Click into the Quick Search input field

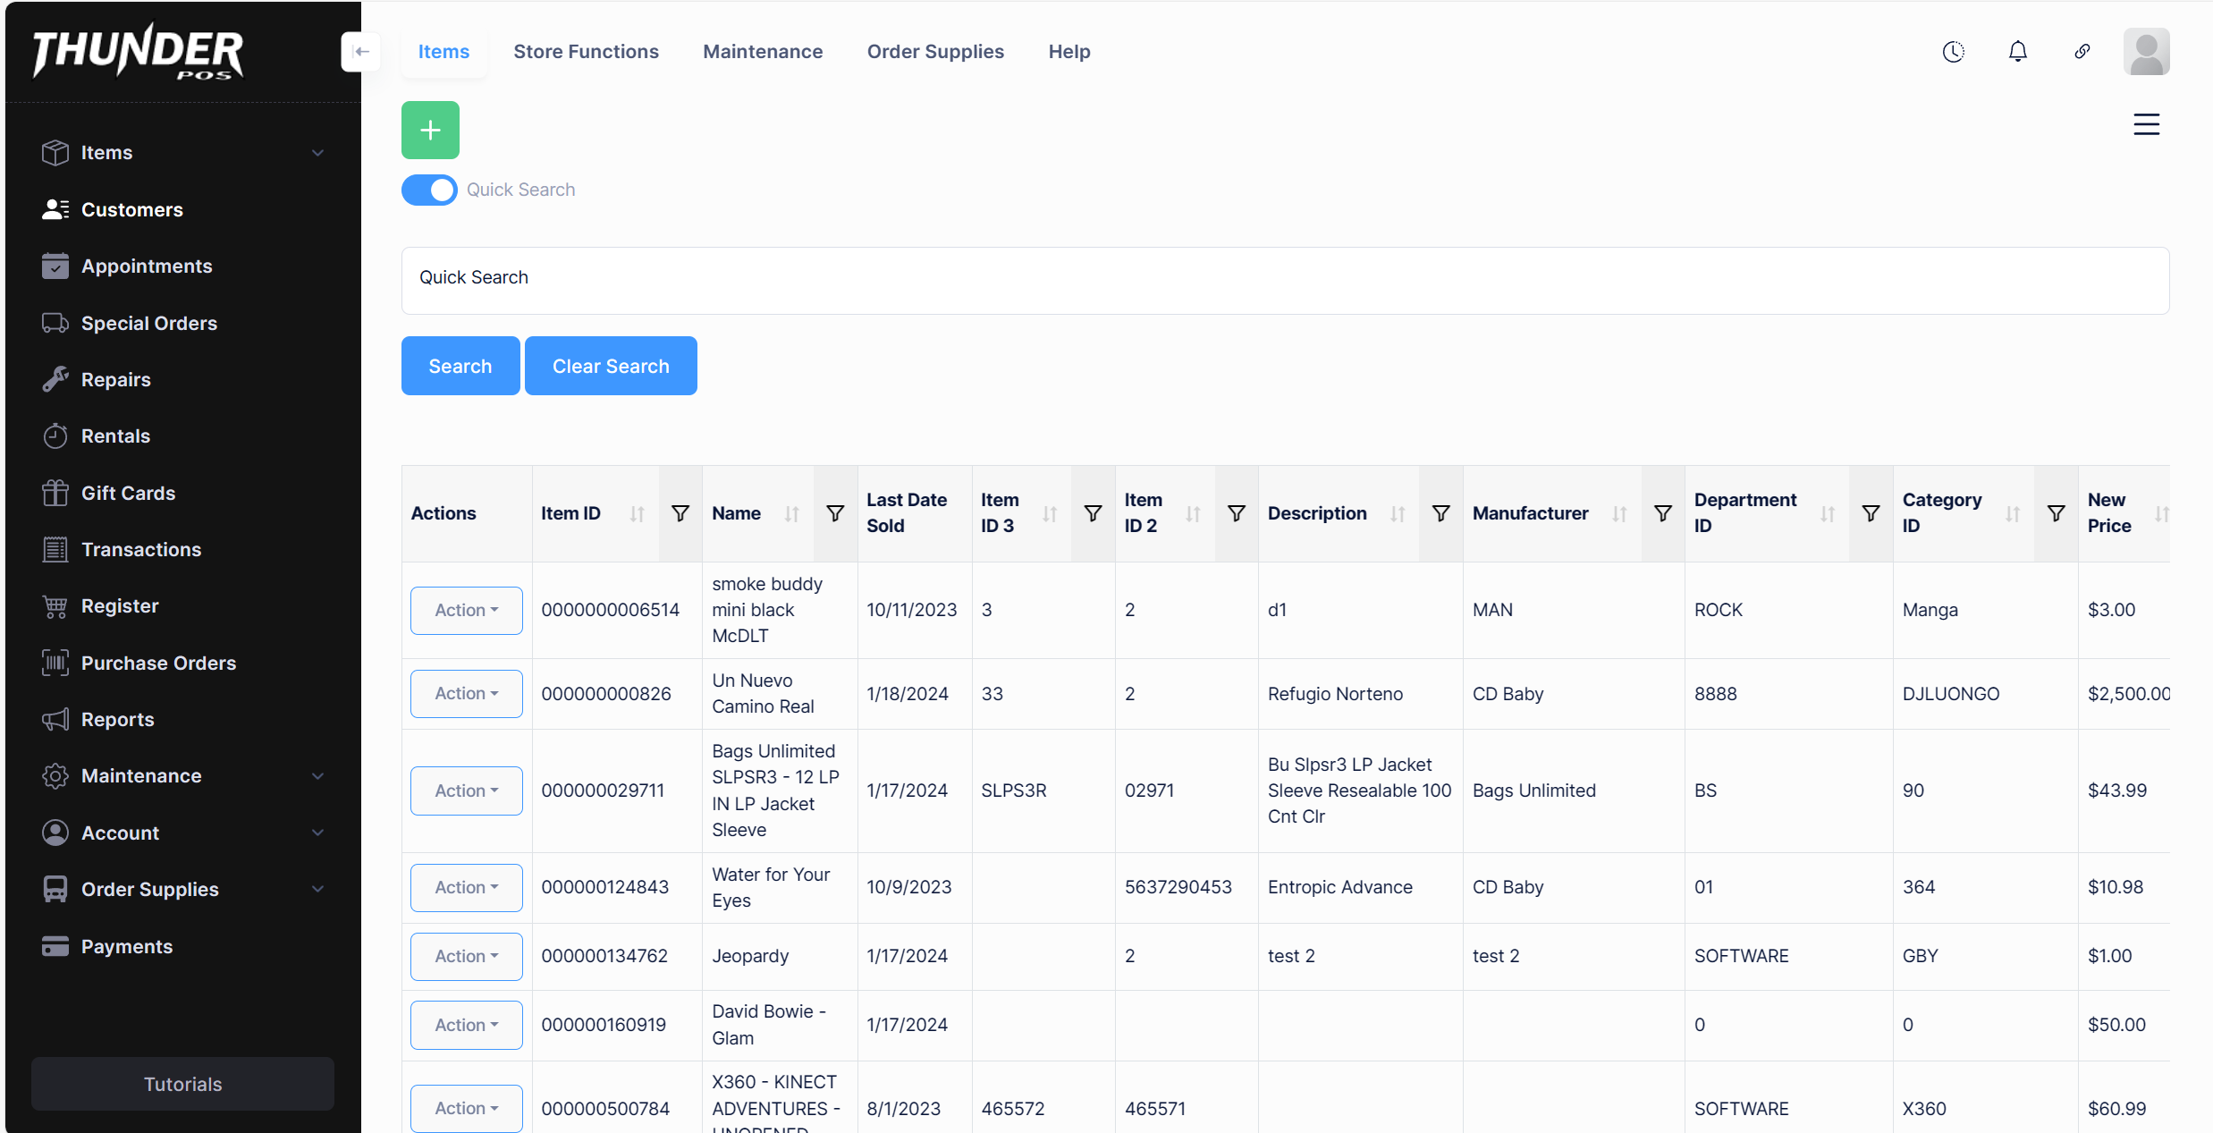click(x=1285, y=280)
